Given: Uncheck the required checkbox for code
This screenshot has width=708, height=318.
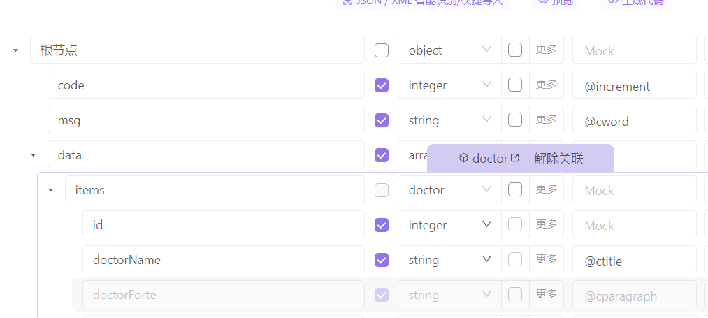Looking at the screenshot, I should coord(382,85).
